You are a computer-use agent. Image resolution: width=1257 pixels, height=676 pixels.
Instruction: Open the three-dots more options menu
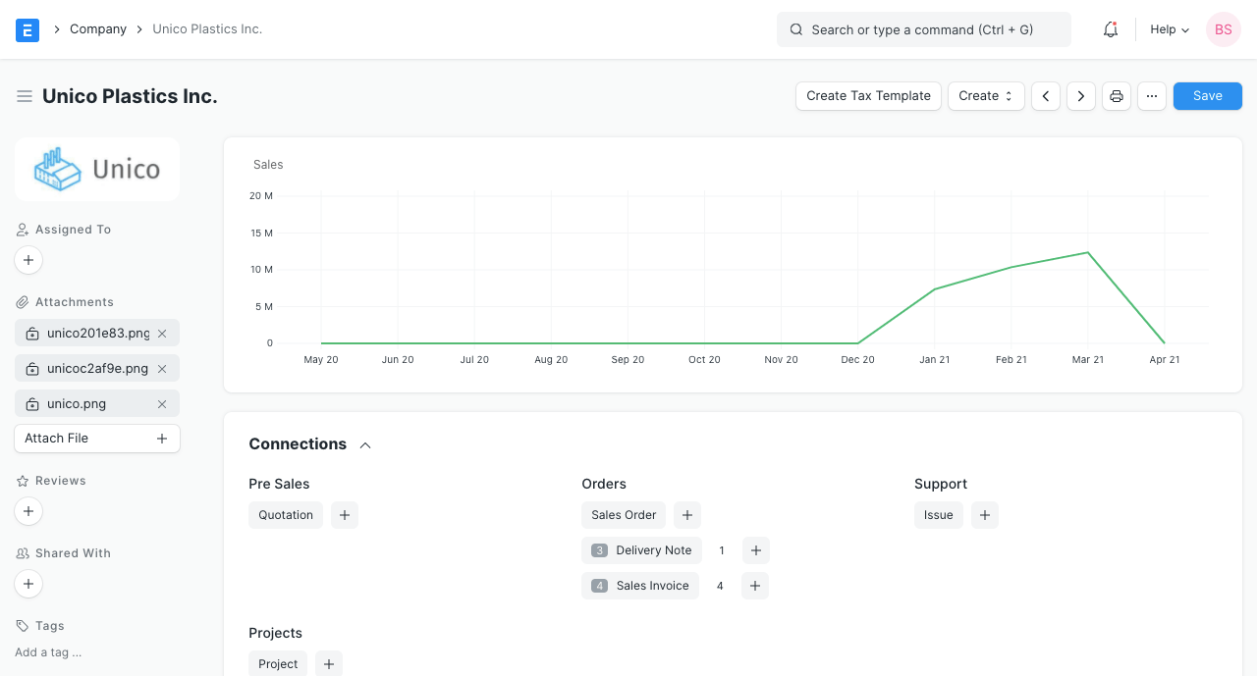pos(1152,96)
